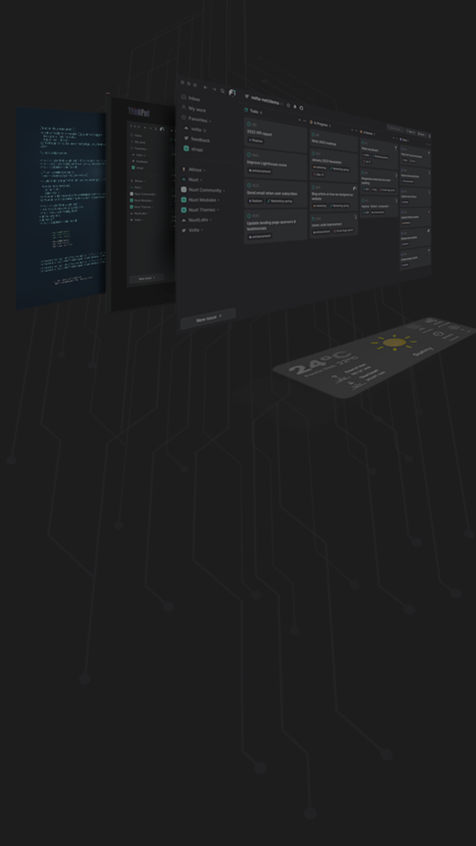476x846 pixels.
Task: Click the user avatar next to search
Action: click(232, 93)
